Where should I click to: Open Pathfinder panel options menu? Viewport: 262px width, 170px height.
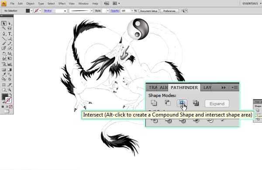click(x=234, y=88)
